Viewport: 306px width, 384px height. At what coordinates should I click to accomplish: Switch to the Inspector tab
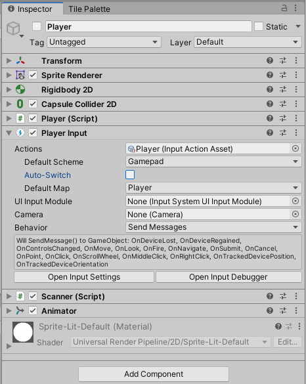click(32, 9)
